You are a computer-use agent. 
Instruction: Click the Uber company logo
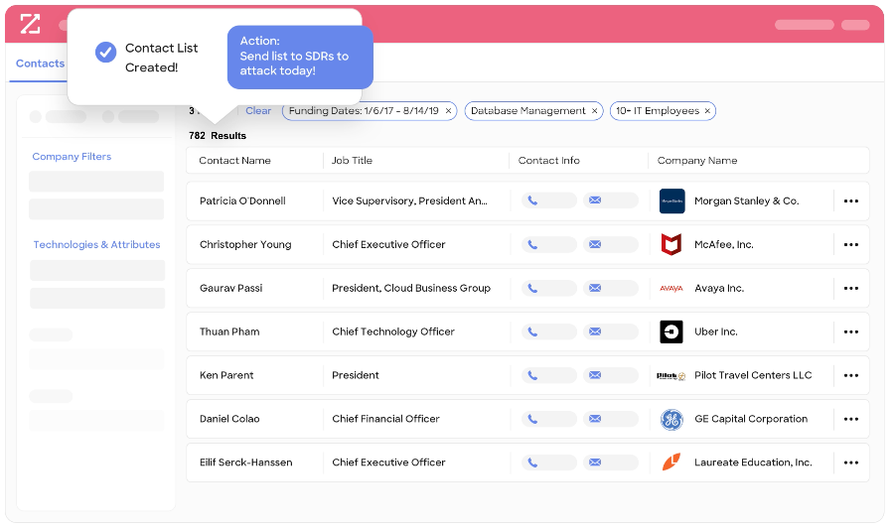click(x=671, y=332)
